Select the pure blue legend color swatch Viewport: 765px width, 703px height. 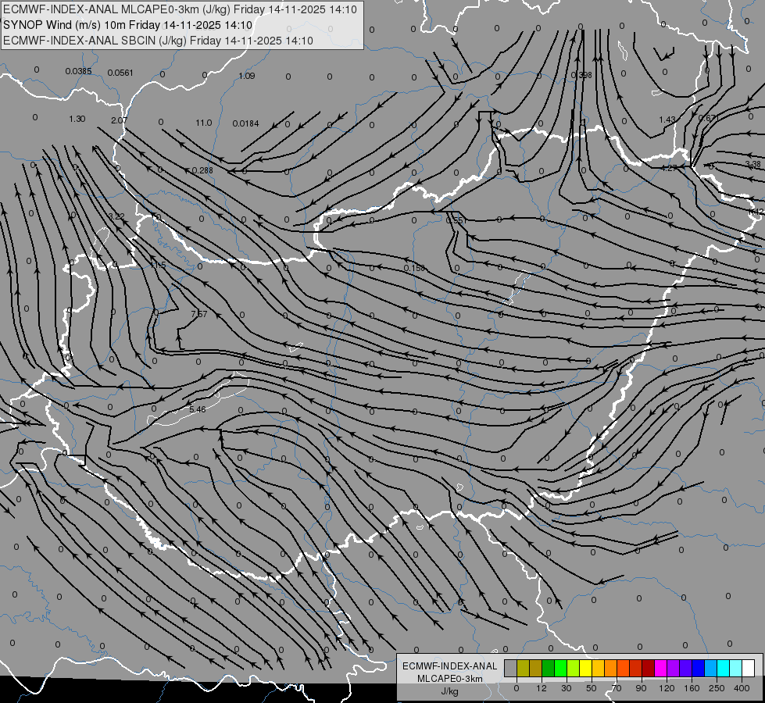pyautogui.click(x=698, y=668)
